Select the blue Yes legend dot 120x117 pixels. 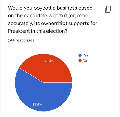[x=80, y=55]
